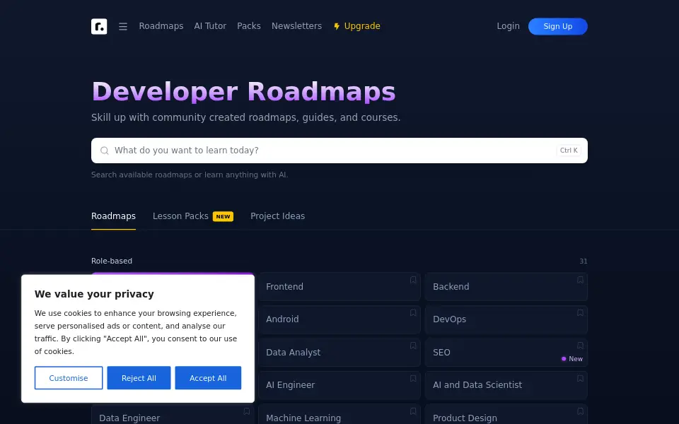Click the Login link
The image size is (679, 424).
coord(508,26)
